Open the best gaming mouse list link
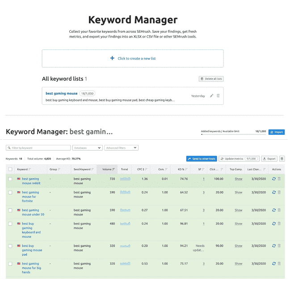This screenshot has height=288, width=290. [62, 94]
